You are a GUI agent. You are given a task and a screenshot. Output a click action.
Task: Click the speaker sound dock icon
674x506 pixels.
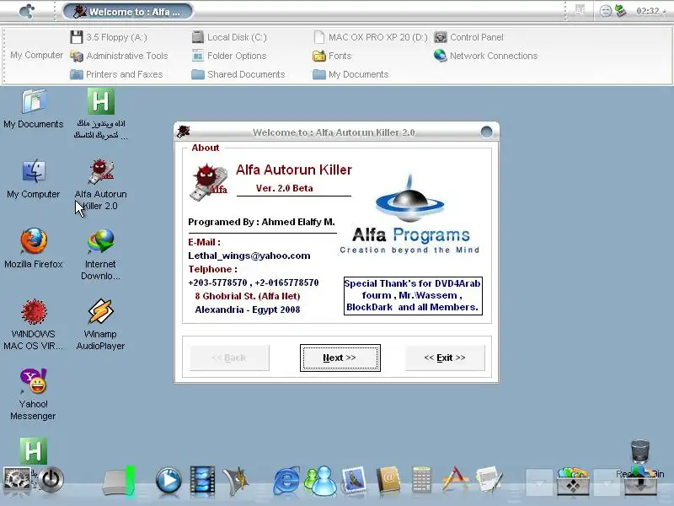point(236,480)
